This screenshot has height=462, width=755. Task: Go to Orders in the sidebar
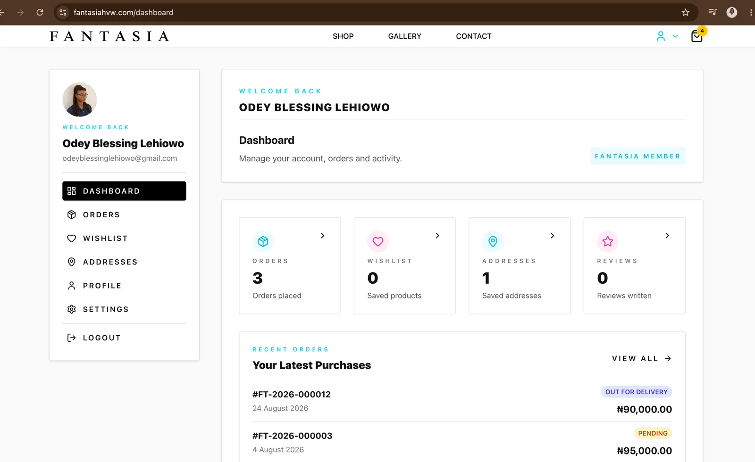click(124, 215)
